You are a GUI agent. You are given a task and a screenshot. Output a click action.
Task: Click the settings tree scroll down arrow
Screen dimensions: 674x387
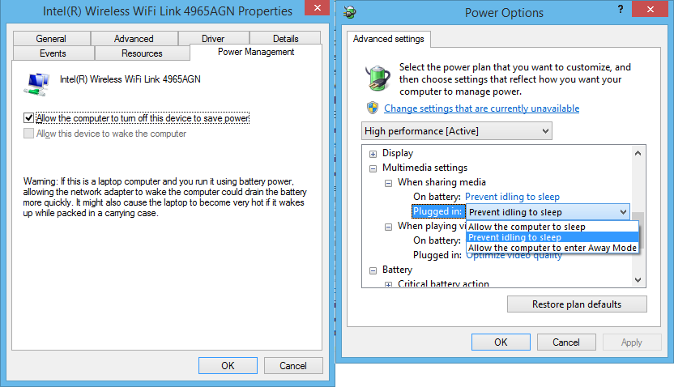(x=638, y=280)
